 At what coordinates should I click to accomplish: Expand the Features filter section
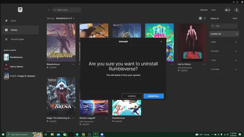coord(224,51)
